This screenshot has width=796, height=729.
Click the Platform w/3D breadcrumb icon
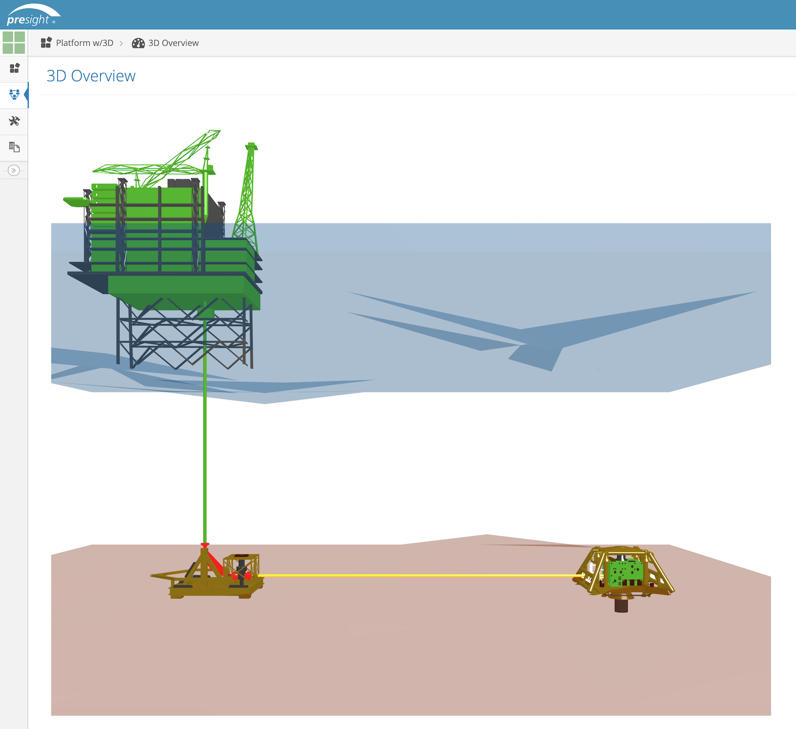[x=46, y=42]
